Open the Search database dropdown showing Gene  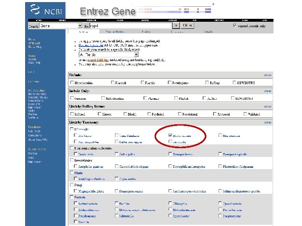[61, 26]
